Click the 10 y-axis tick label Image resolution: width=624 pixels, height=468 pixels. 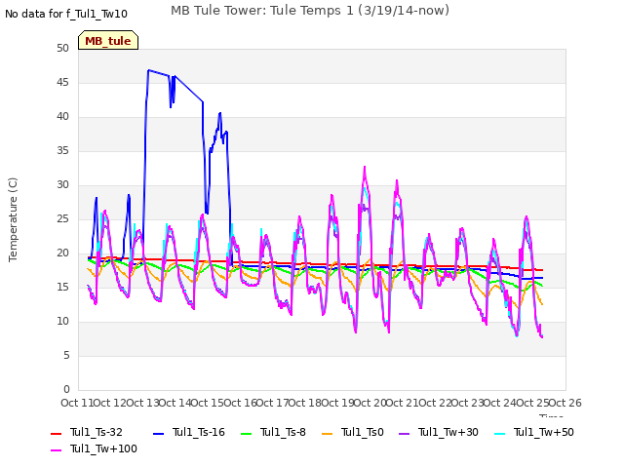tap(62, 322)
